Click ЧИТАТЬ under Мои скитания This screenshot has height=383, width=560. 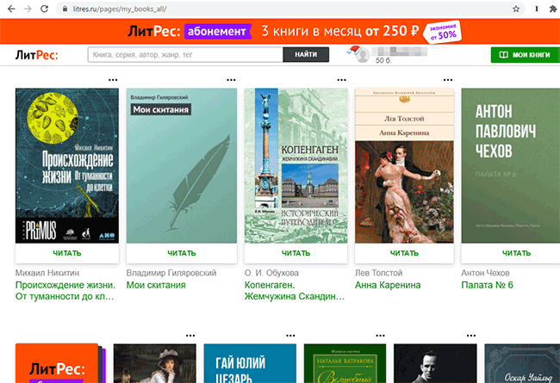click(182, 253)
